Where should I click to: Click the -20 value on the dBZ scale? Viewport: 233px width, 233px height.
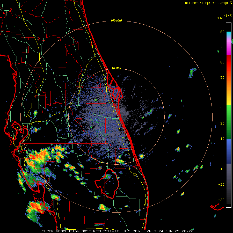pyautogui.click(x=221, y=185)
